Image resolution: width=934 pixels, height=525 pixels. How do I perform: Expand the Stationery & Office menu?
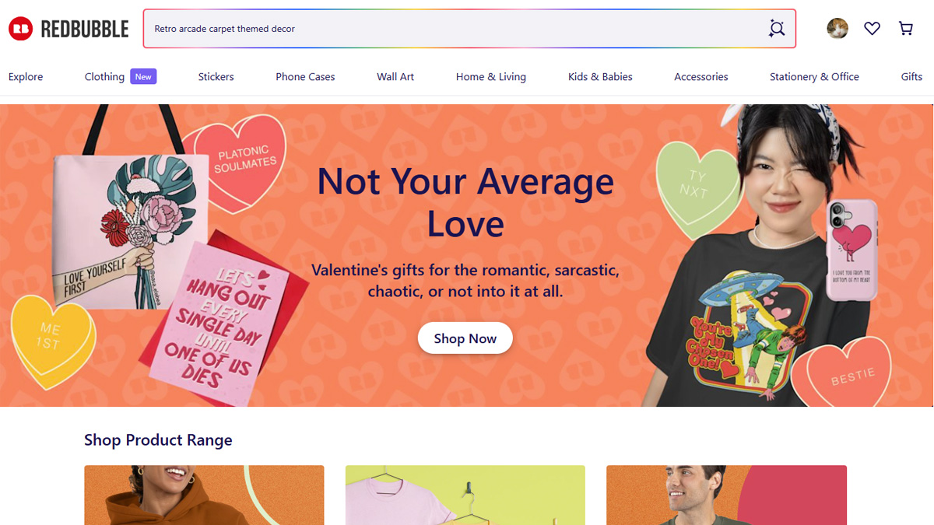(x=814, y=77)
